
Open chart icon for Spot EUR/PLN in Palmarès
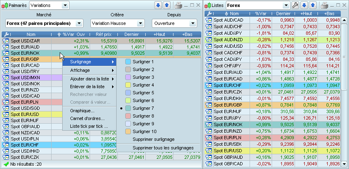click(x=6, y=102)
